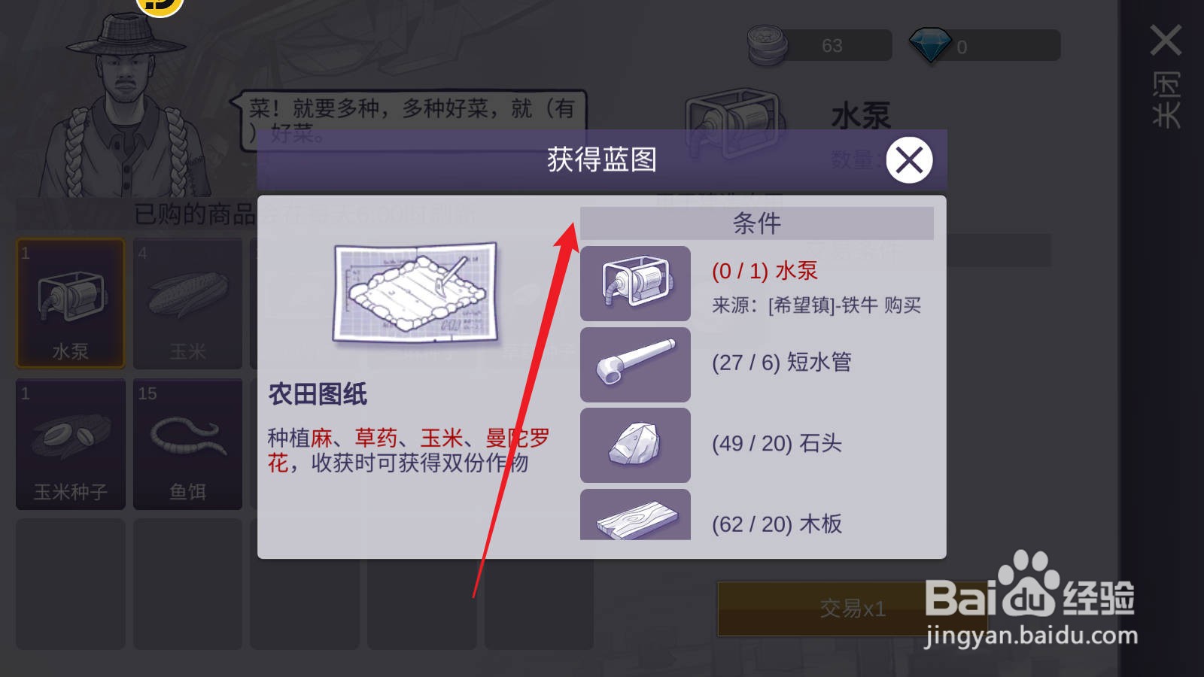The width and height of the screenshot is (1204, 677).
Task: Tap the 农田图纸 farmland blueprint image
Action: (415, 293)
